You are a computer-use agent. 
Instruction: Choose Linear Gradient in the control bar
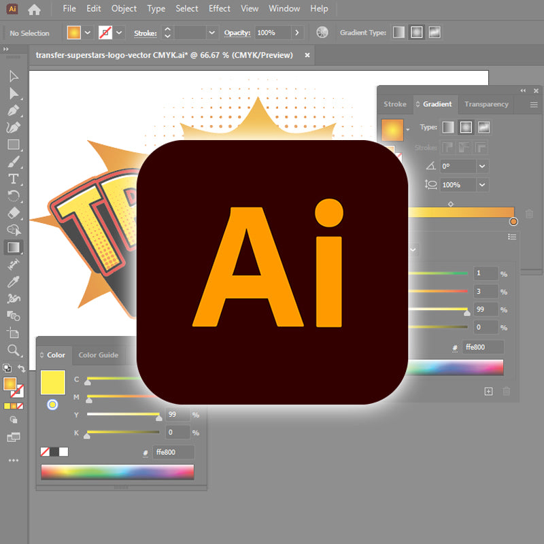tap(398, 33)
